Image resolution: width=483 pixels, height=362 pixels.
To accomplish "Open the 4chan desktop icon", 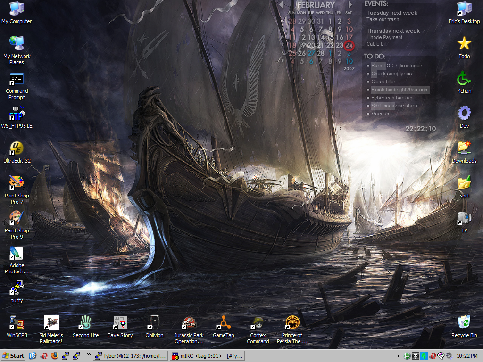I will click(464, 82).
